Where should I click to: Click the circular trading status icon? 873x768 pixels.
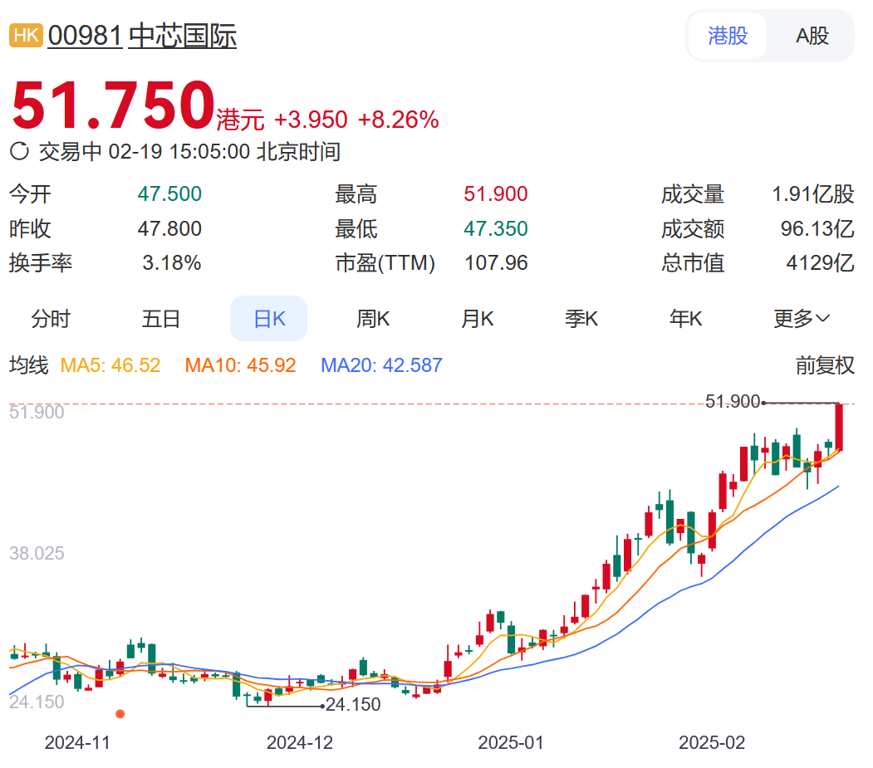tap(19, 151)
